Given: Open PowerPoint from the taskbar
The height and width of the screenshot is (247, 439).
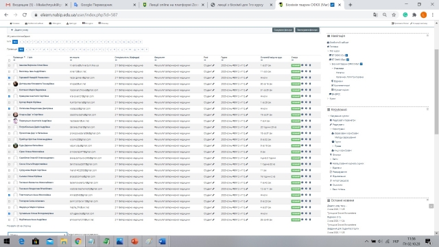Looking at the screenshot, I should coord(134,241).
